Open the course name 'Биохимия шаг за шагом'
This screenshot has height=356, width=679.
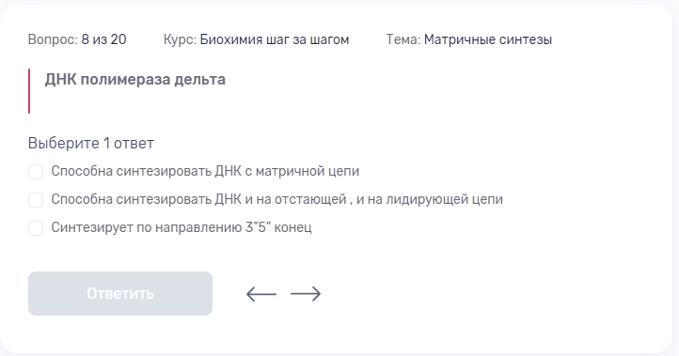(x=275, y=39)
